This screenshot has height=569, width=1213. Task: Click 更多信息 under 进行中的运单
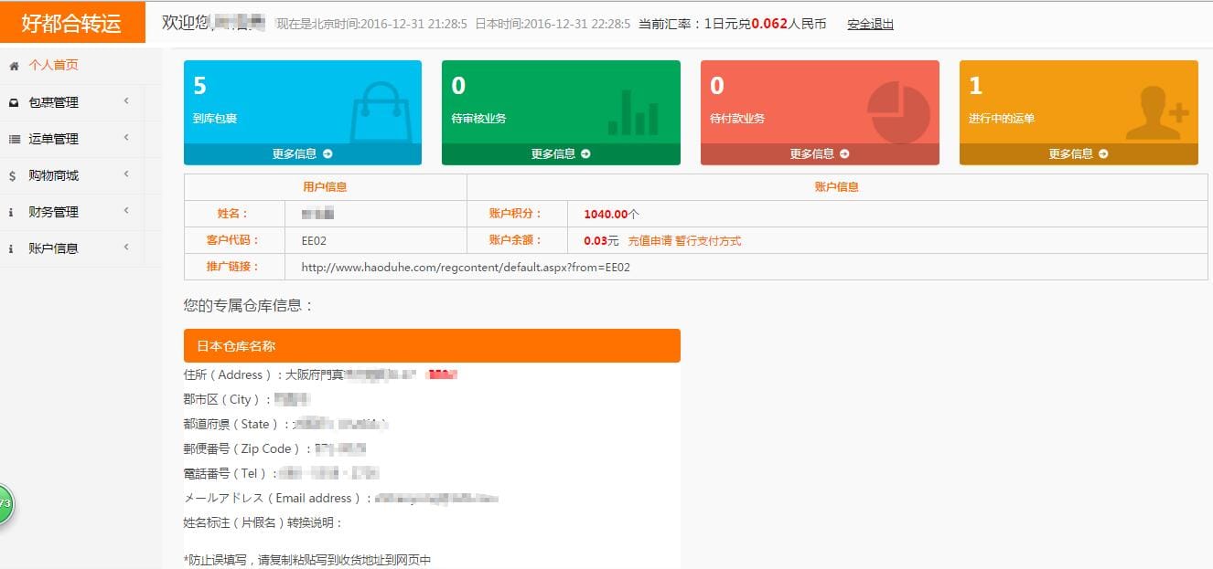[x=1079, y=154]
